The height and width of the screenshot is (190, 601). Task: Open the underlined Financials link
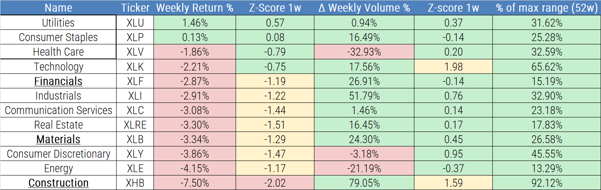pos(58,81)
